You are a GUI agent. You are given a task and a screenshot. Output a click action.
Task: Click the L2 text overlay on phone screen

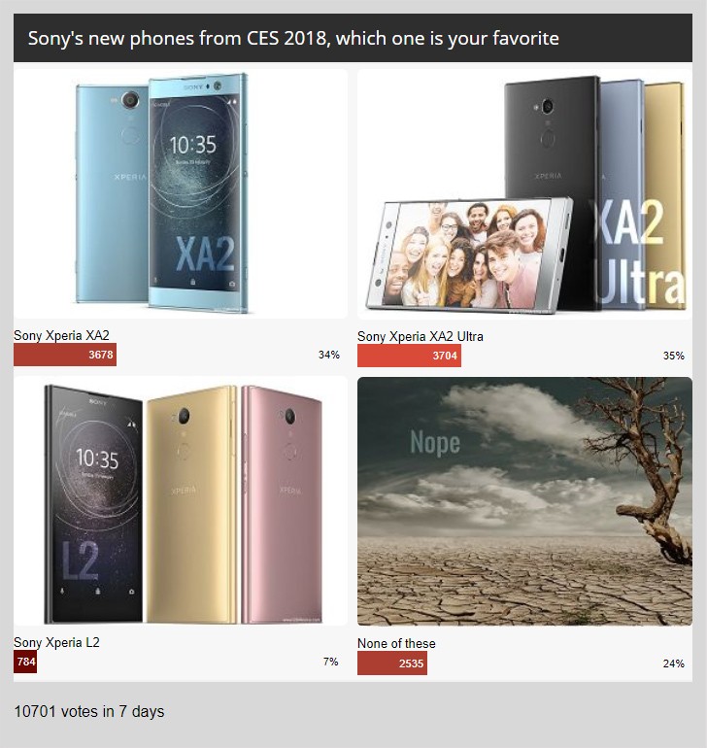(81, 561)
